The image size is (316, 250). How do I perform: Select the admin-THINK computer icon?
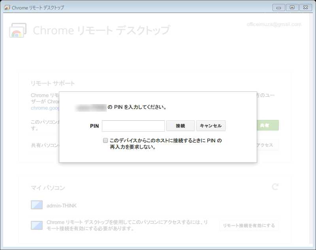click(x=37, y=205)
